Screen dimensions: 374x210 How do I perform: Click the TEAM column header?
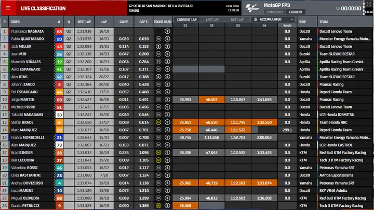coord(324,22)
